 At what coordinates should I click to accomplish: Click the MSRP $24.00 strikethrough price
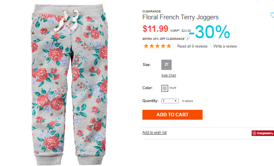click(181, 30)
